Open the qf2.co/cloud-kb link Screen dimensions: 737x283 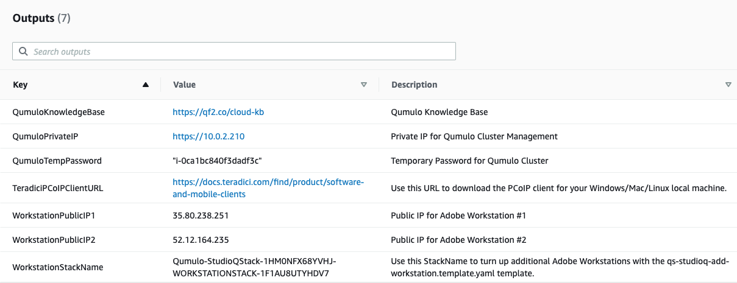pyautogui.click(x=218, y=112)
